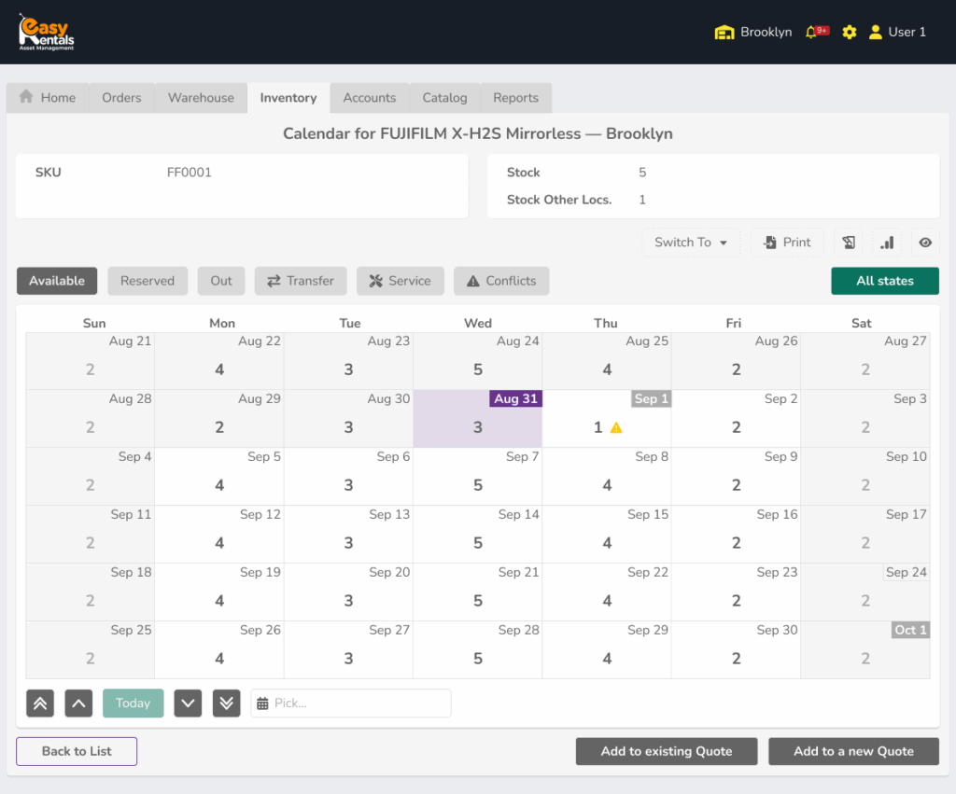Screen dimensions: 956x794
Task: Click the Print button
Action: pos(787,243)
